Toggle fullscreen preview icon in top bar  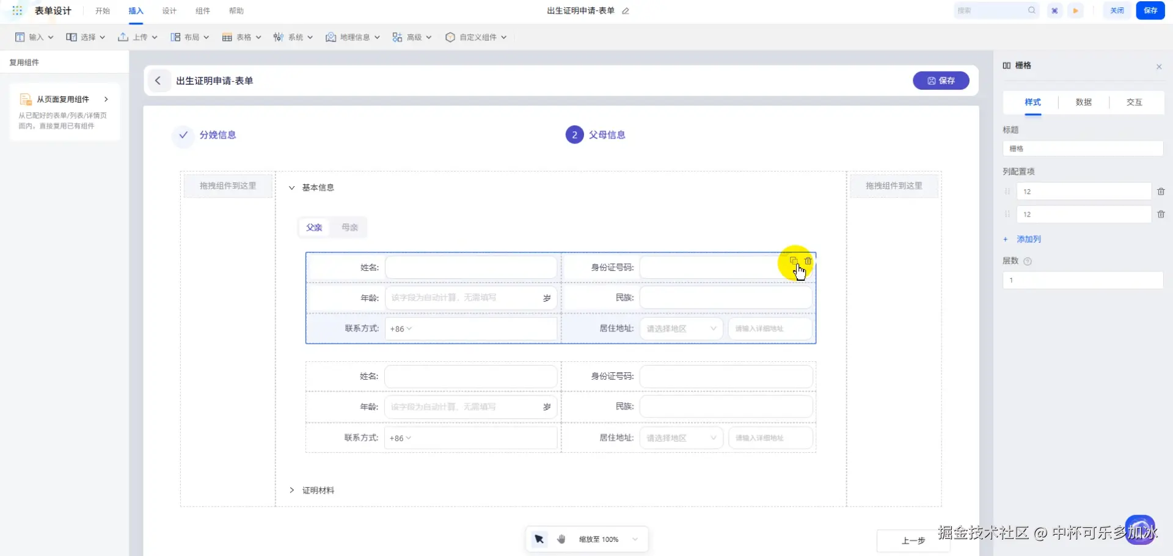(1054, 10)
